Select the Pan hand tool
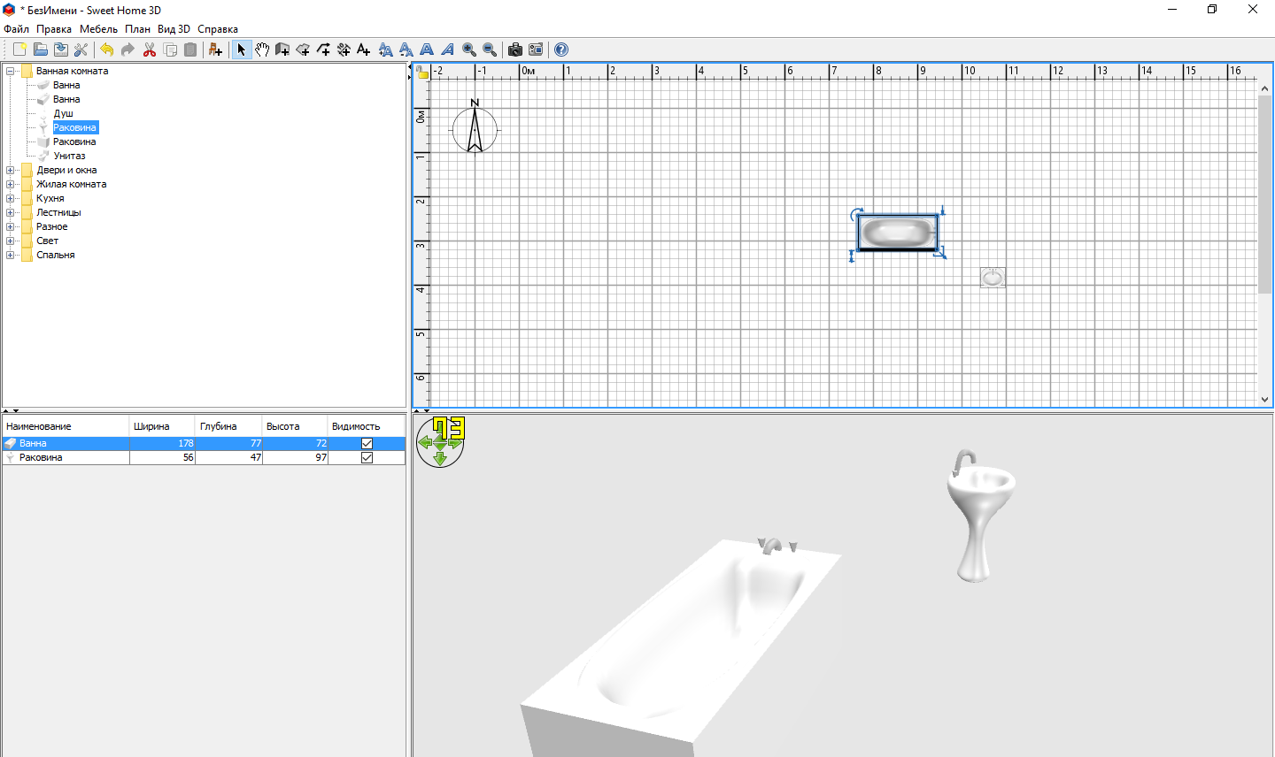Viewport: 1275px width, 757px height. pyautogui.click(x=262, y=50)
